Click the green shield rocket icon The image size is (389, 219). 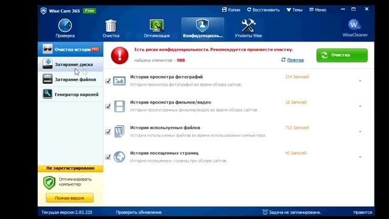[49, 182]
